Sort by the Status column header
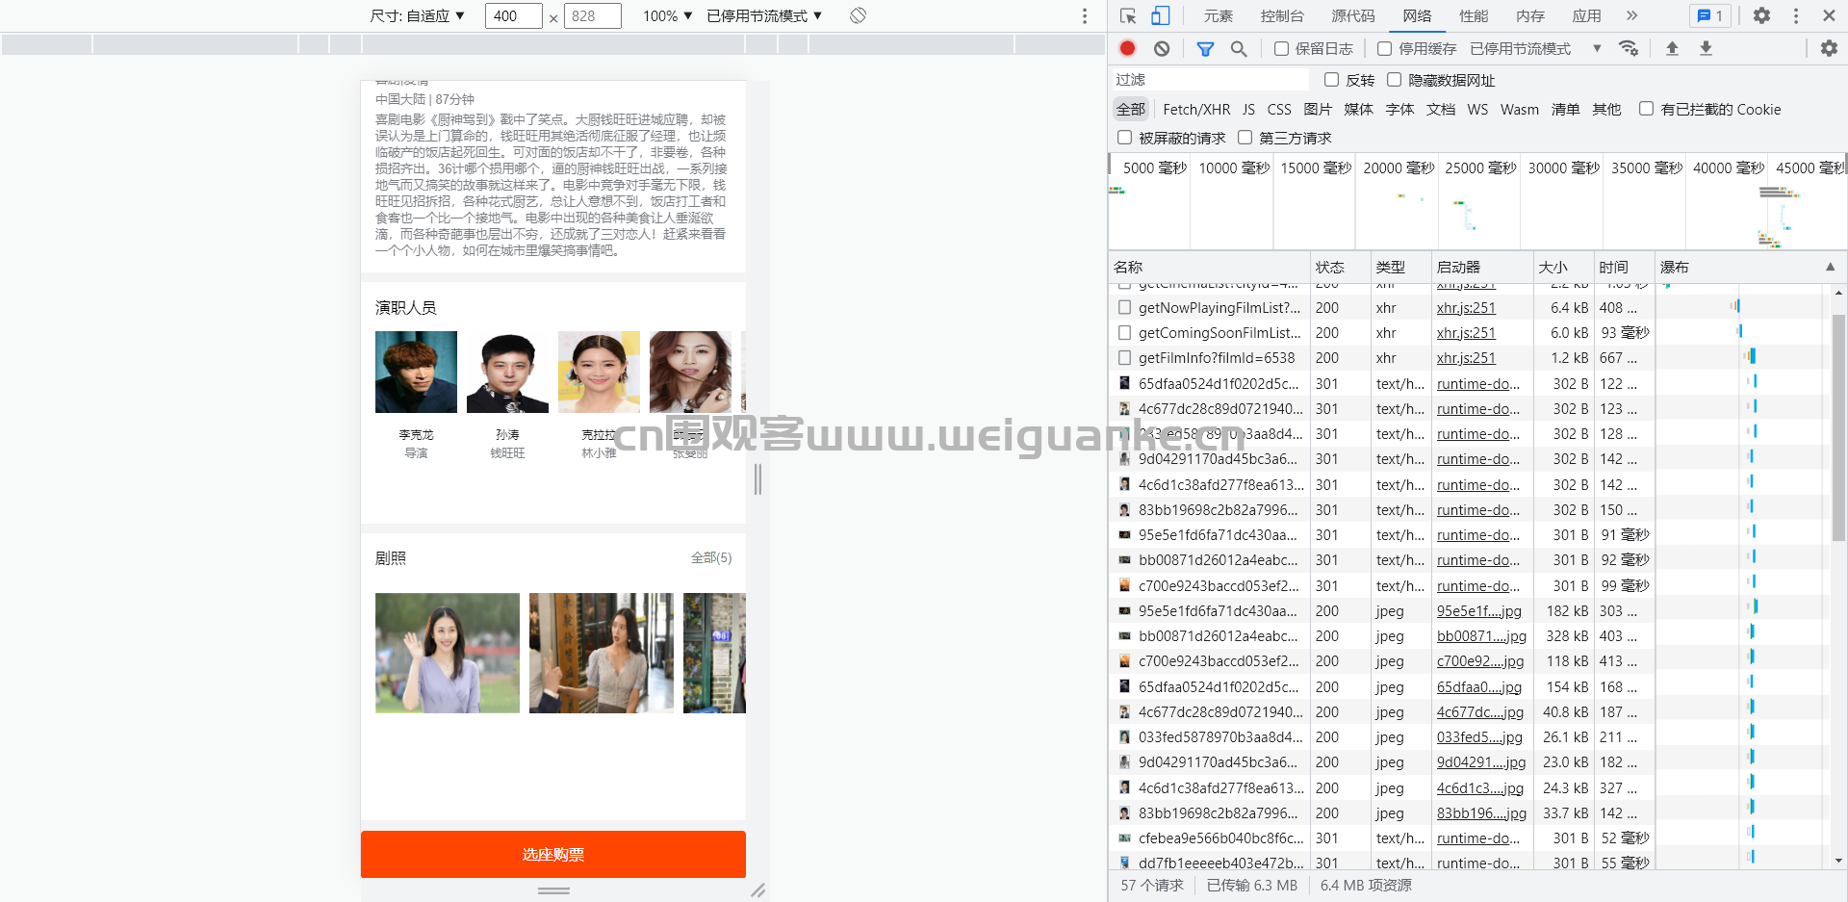This screenshot has height=902, width=1848. click(1341, 267)
